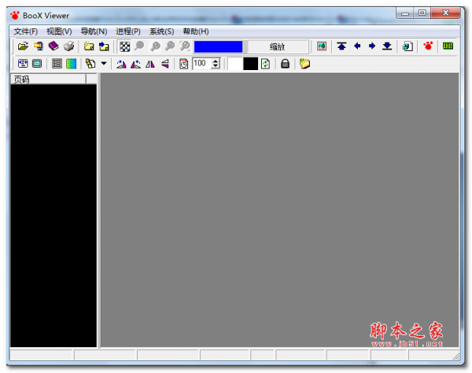Flip horizontally with mirrored triangles icon
The width and height of the screenshot is (472, 373).
150,64
